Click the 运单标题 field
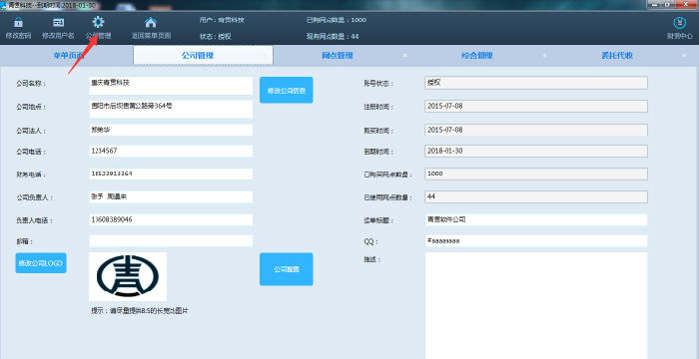 click(536, 219)
